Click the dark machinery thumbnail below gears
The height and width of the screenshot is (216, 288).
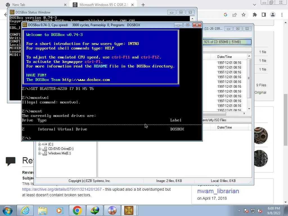coord(261,158)
